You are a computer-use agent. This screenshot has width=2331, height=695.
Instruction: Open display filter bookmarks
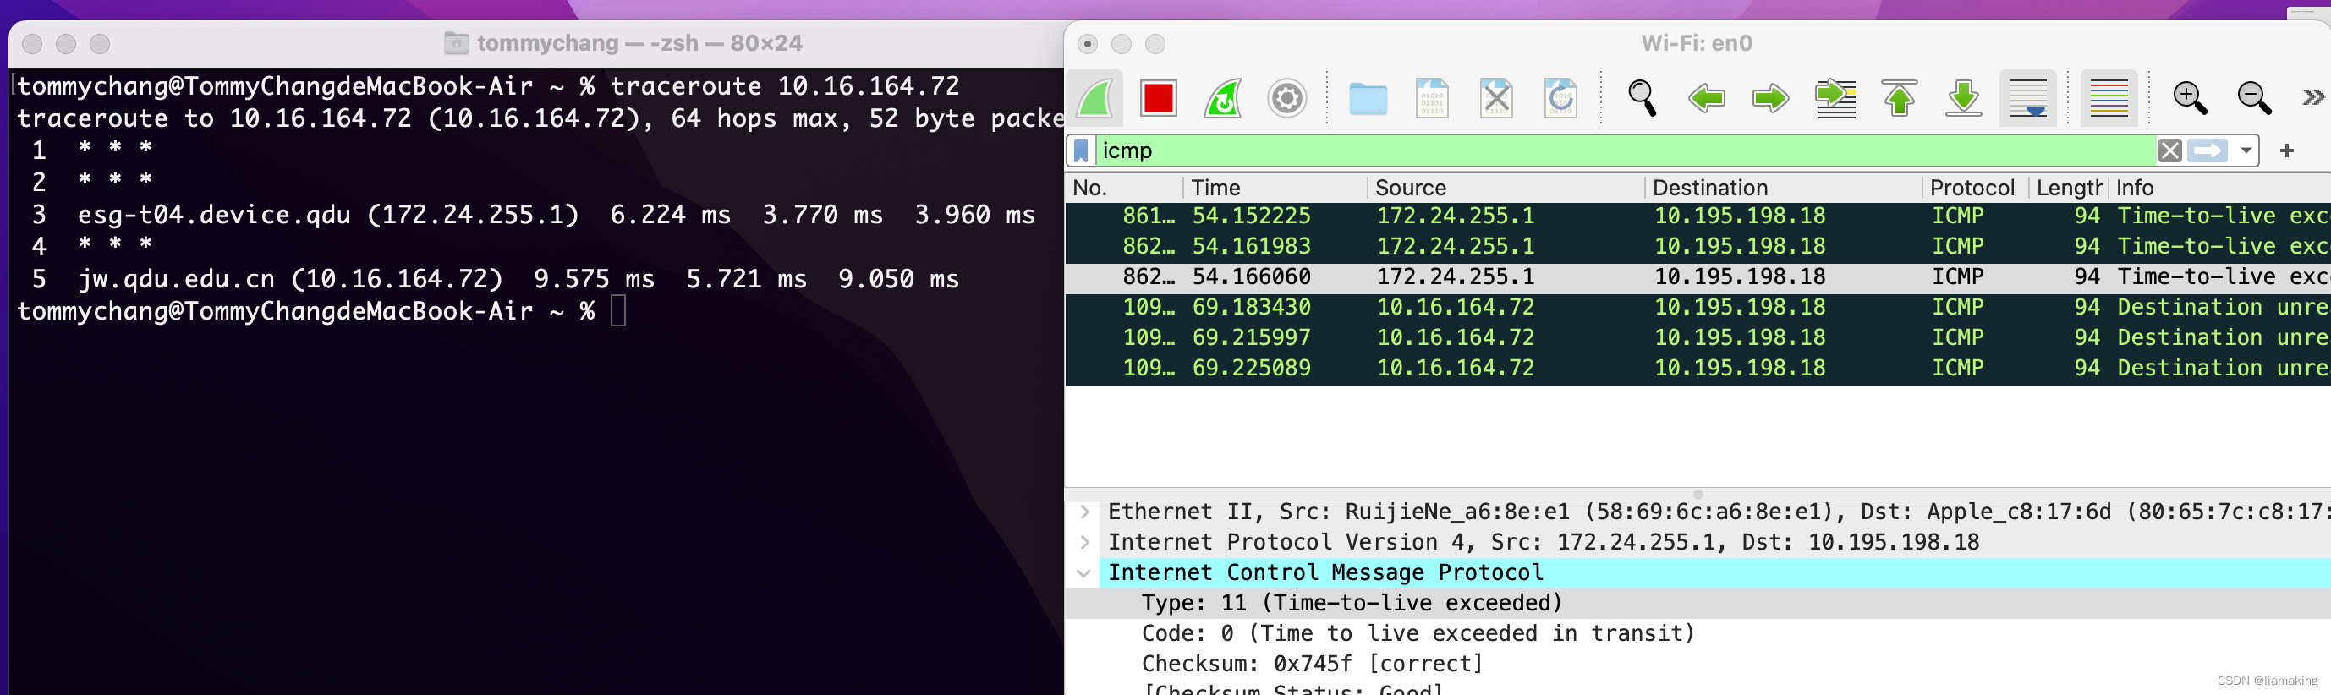(1080, 150)
